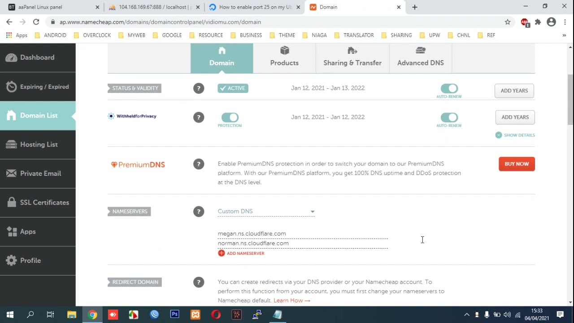Click Add Years for WithheldforPrivacy
Screen dimensions: 574x323
[x=515, y=117]
